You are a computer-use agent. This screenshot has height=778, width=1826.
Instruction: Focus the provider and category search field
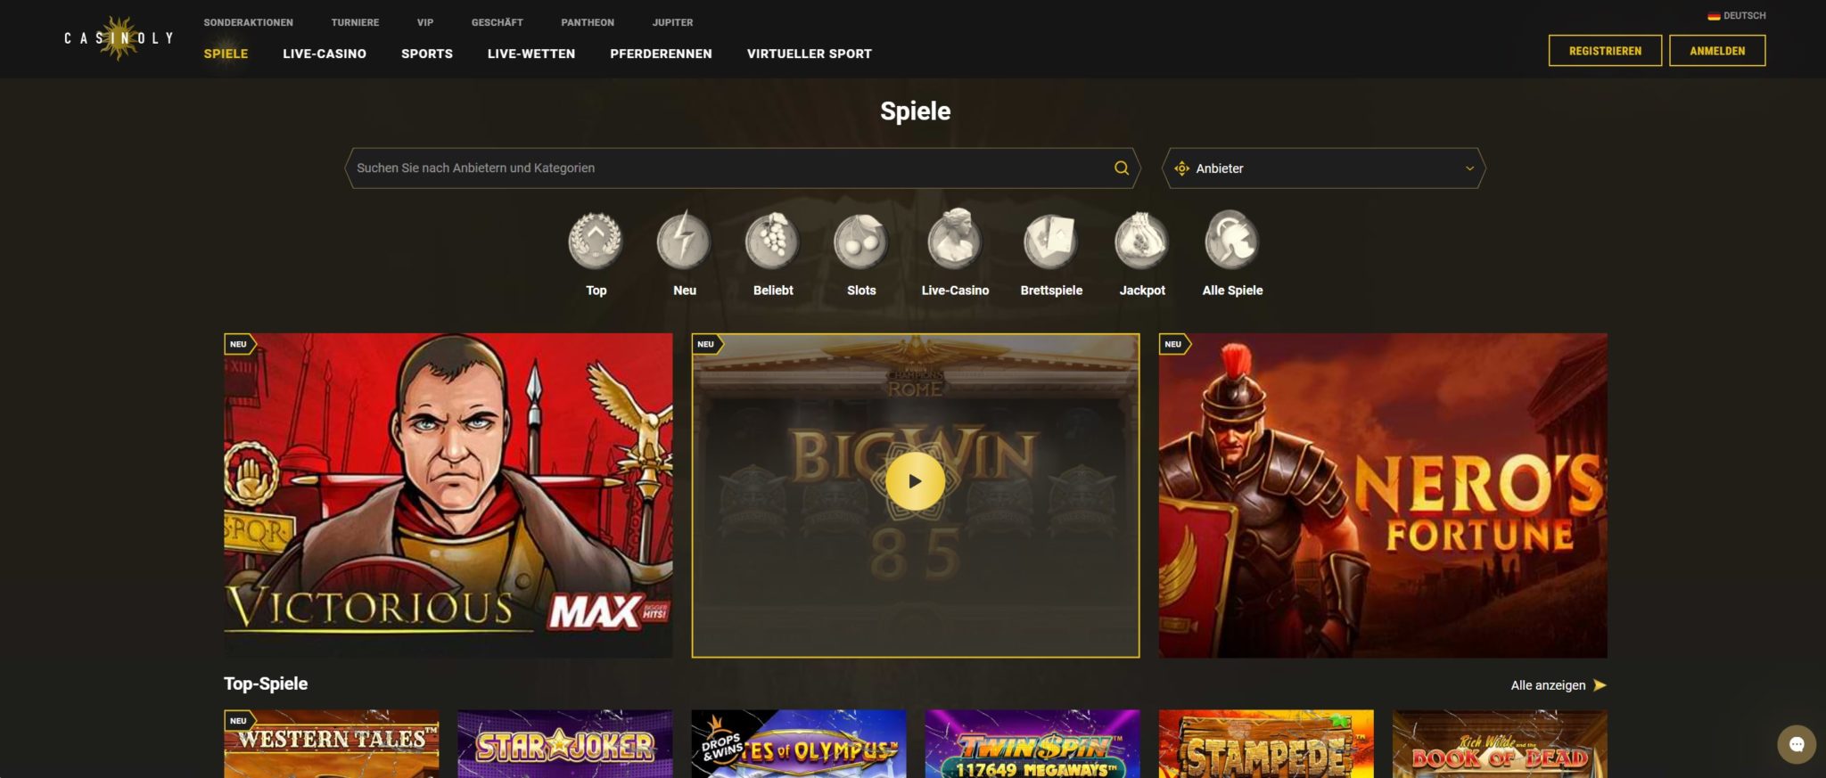click(731, 168)
